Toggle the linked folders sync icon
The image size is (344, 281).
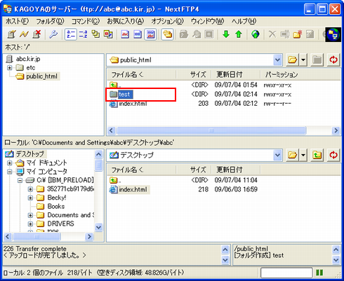coord(167,34)
